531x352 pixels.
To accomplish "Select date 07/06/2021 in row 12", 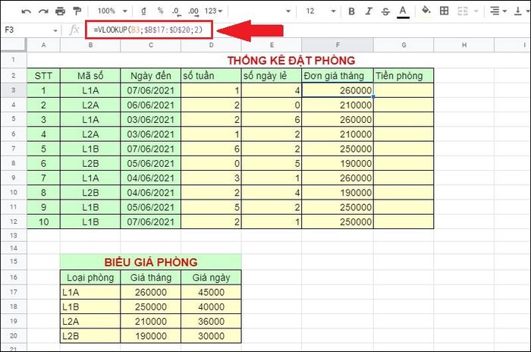I will 151,222.
